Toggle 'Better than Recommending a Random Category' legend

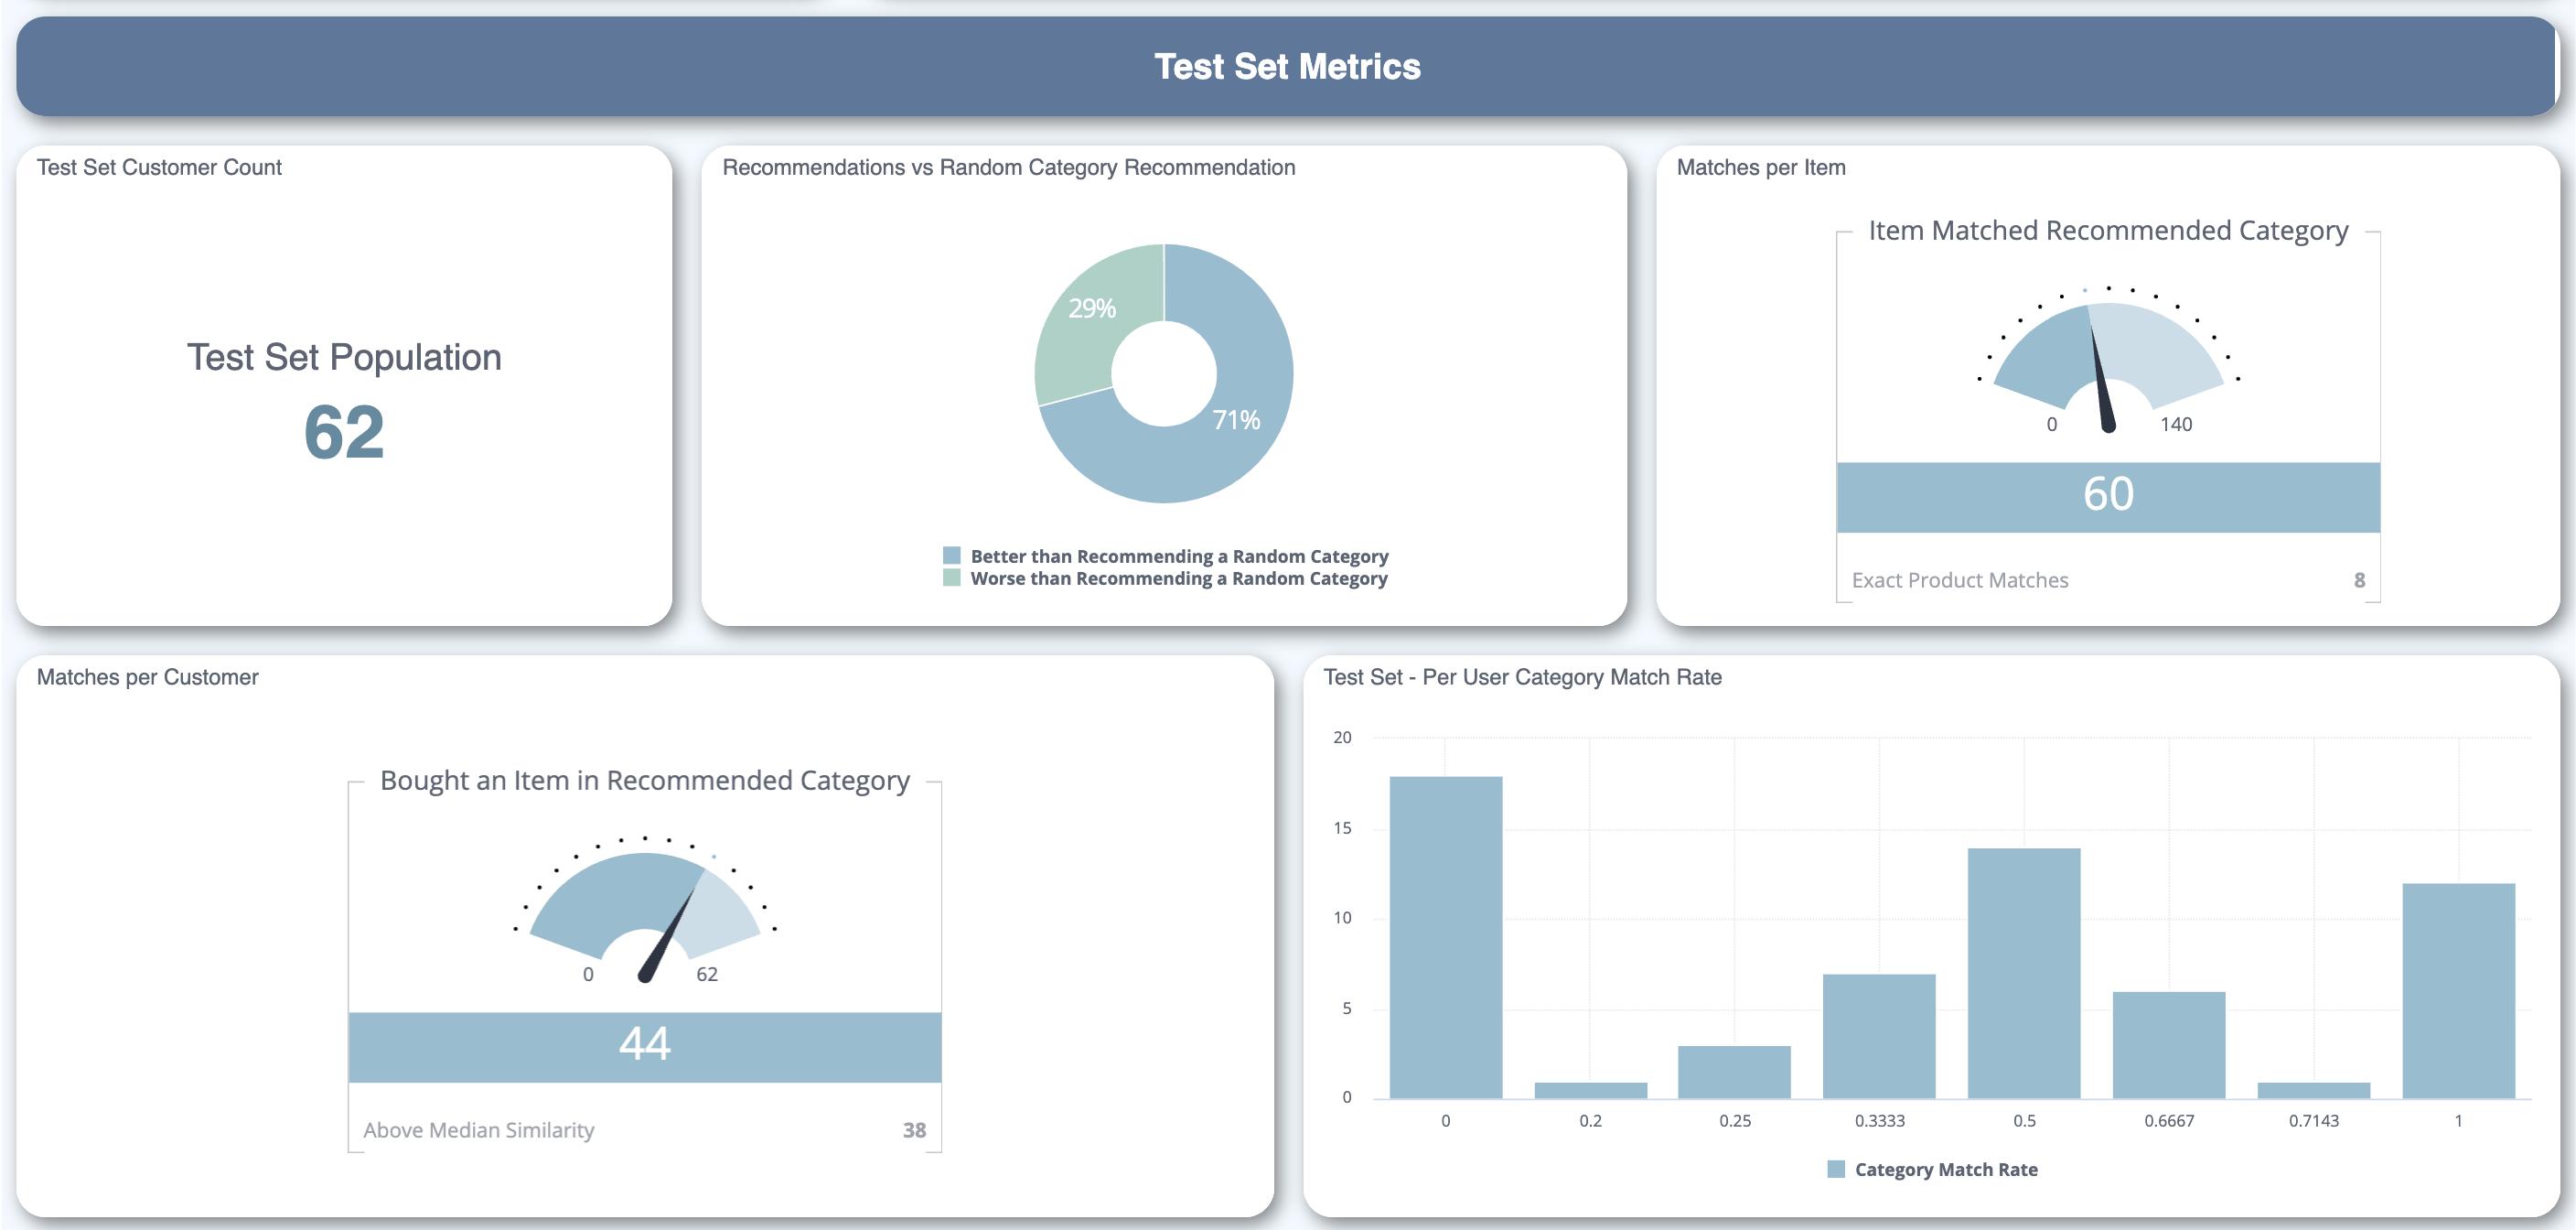click(1178, 556)
